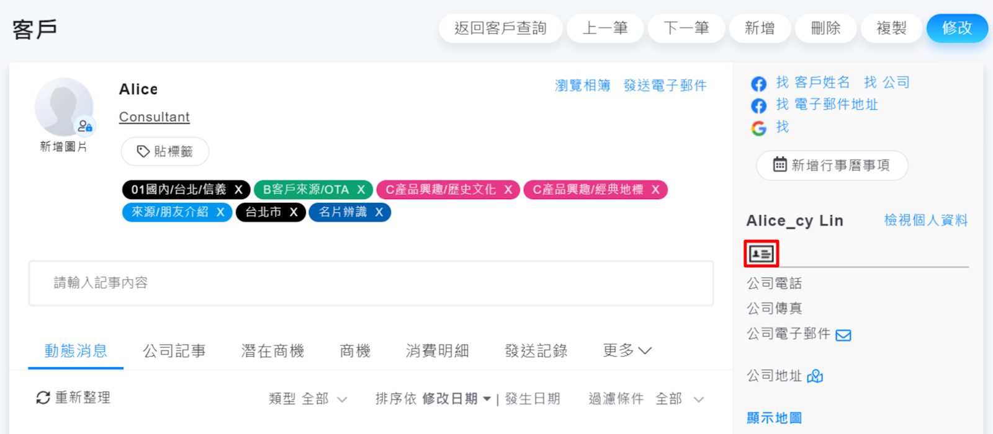Switch to the 公司記事 tab

[174, 351]
